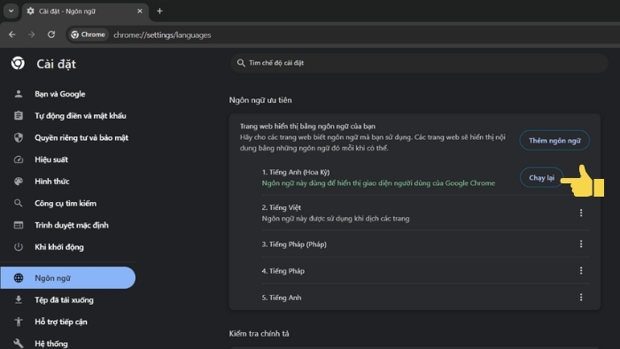Click the download icon for Tệp đã tải xuống
The height and width of the screenshot is (349, 620).
(x=19, y=300)
